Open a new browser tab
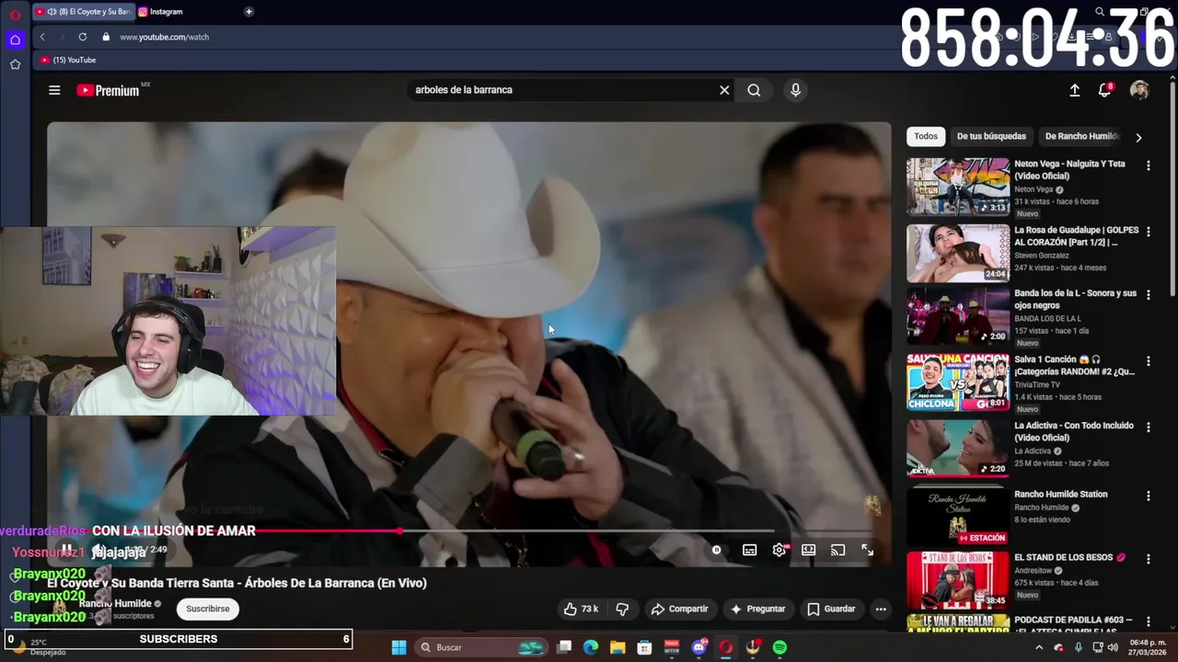Screen dimensions: 1178x662 [248, 12]
